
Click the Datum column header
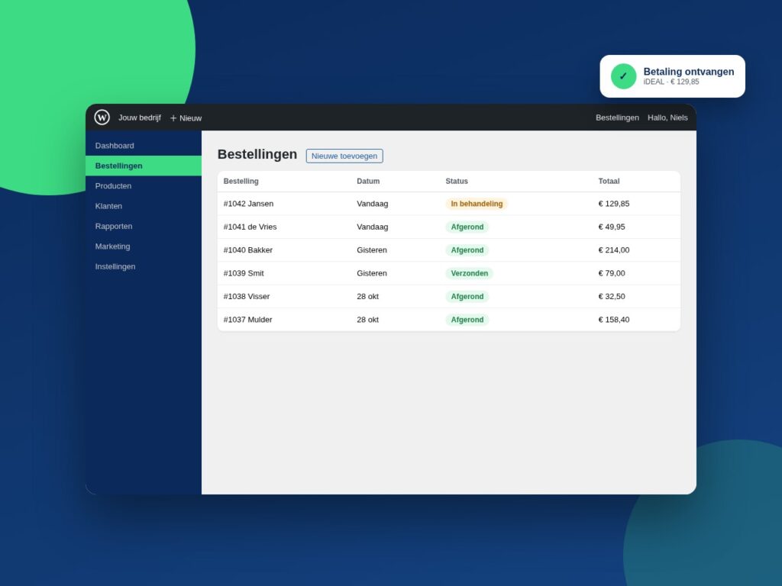tap(368, 182)
